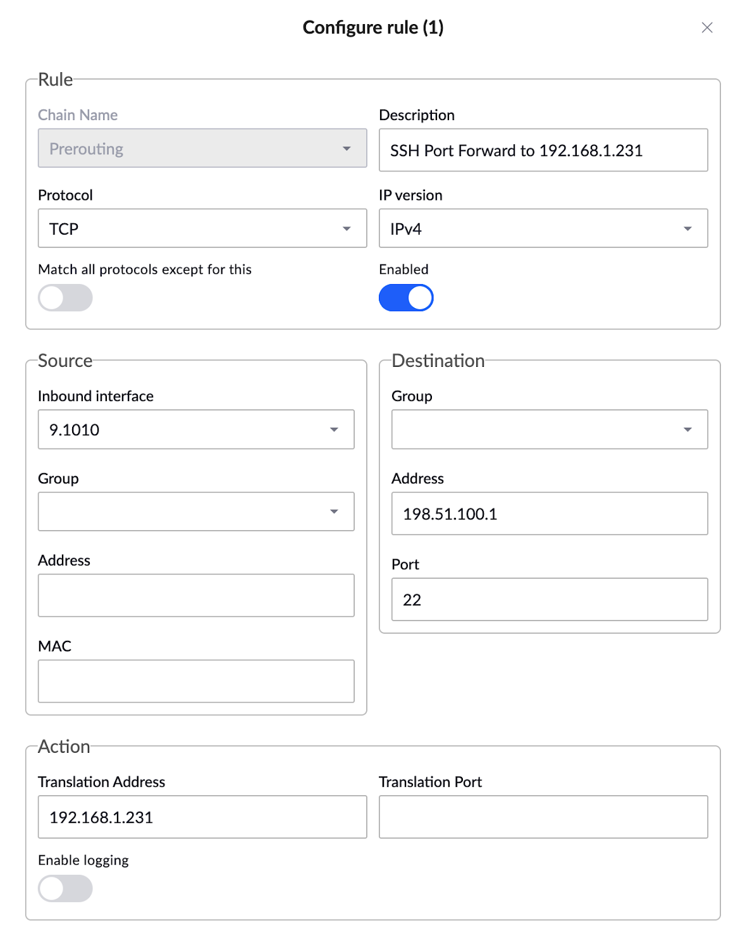The image size is (745, 940).
Task: Close the Configure rule dialog
Action: (706, 28)
